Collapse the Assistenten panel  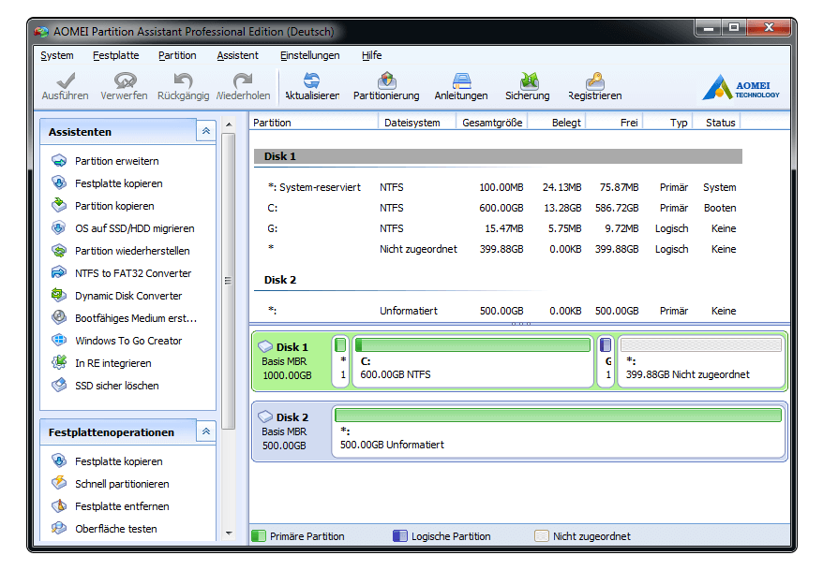206,131
